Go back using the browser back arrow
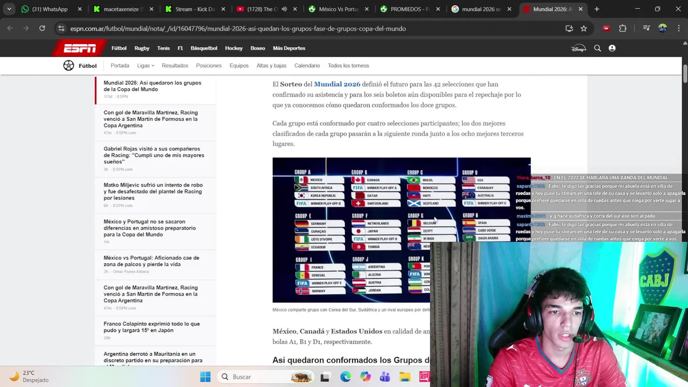This screenshot has height=387, width=688. tap(10, 28)
